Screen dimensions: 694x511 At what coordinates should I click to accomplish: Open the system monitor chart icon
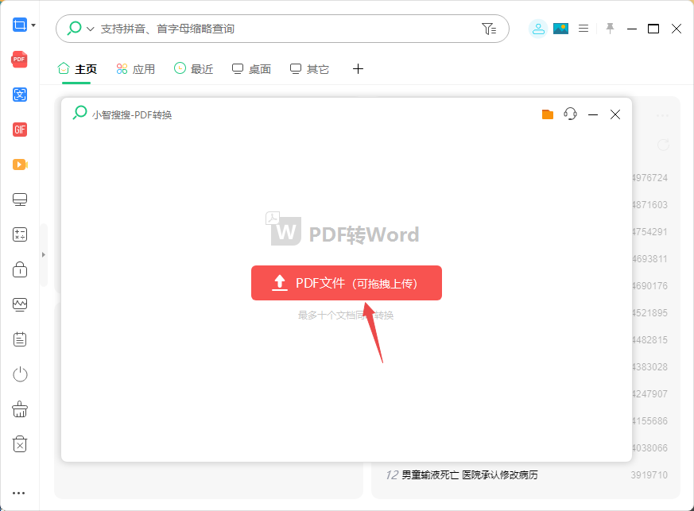19,304
